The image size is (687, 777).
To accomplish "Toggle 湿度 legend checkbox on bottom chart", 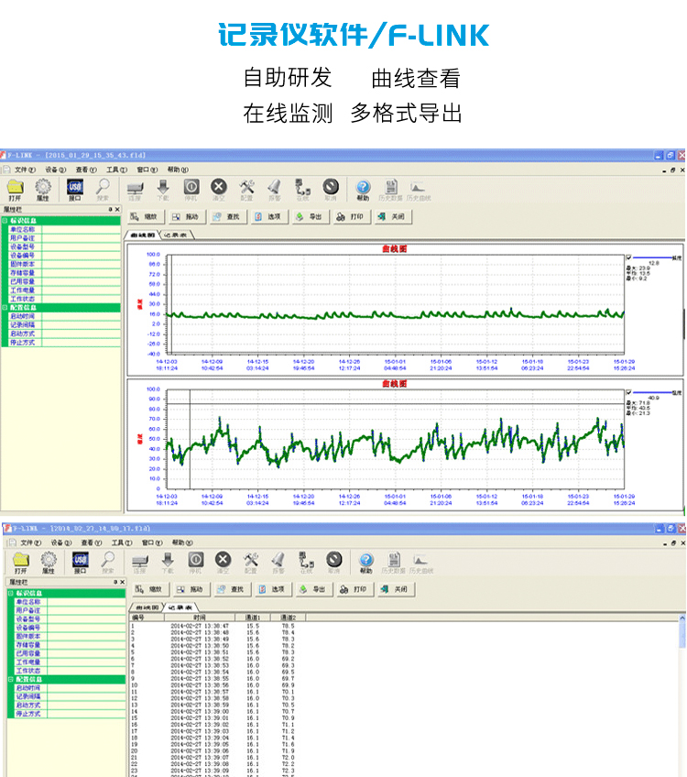I will point(628,392).
